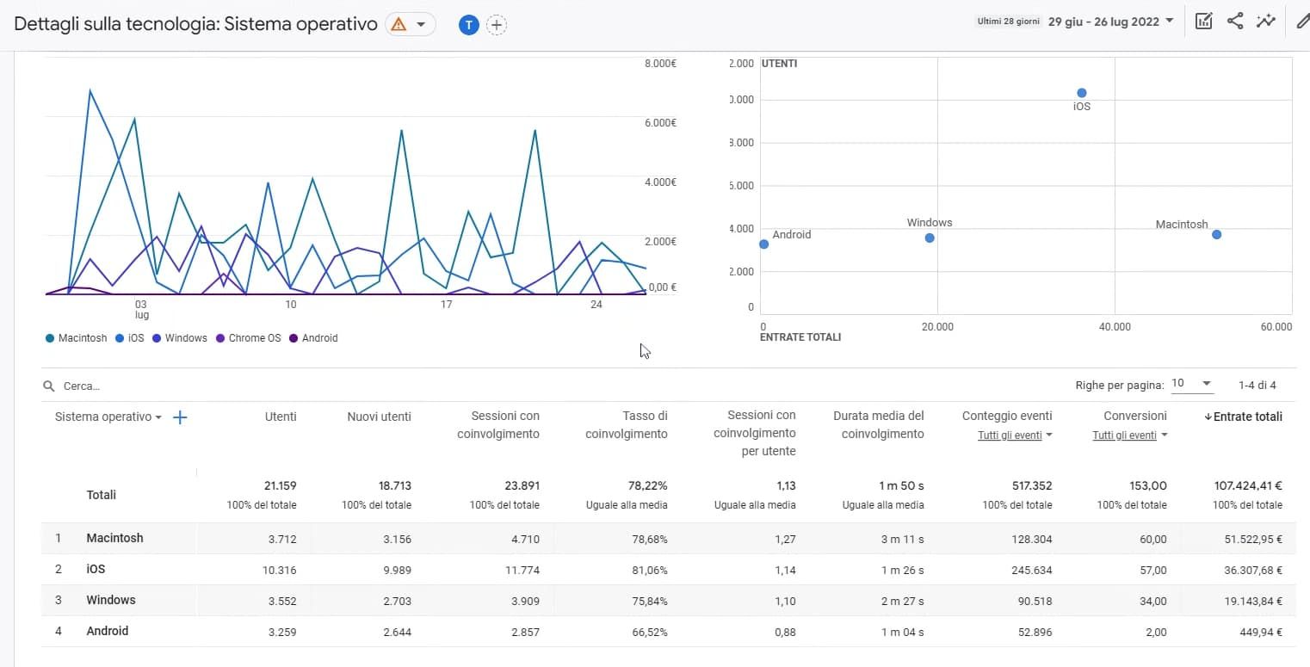Viewport: 1310px width, 667px height.
Task: Customize report with the pencil icon
Action: tap(1302, 22)
